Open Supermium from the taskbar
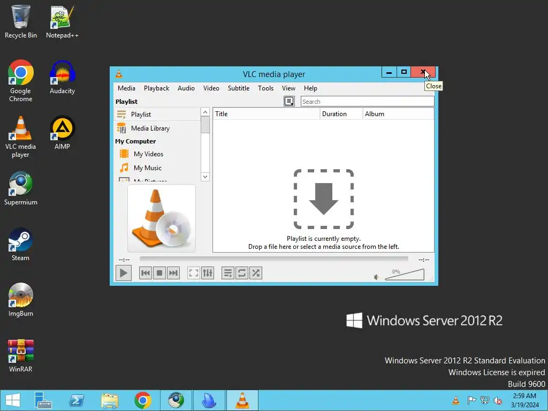 click(x=176, y=400)
